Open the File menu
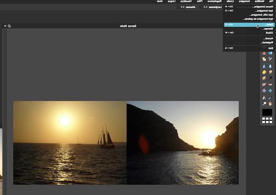 point(271,1)
